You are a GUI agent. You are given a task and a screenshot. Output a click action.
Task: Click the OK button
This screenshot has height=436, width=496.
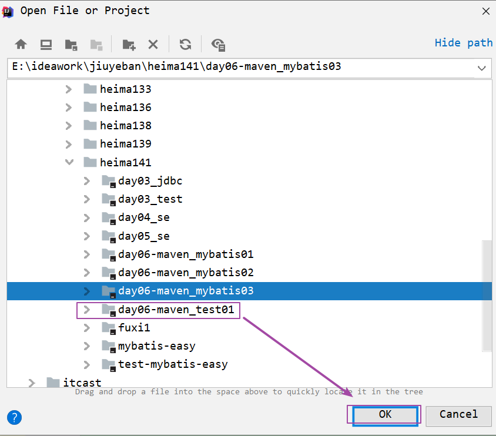coord(384,414)
